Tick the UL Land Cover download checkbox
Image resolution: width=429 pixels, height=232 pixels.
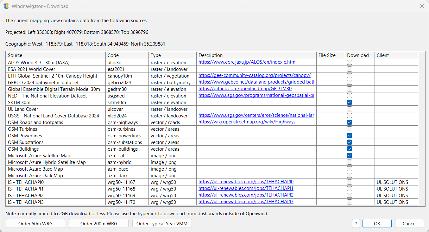pos(350,109)
